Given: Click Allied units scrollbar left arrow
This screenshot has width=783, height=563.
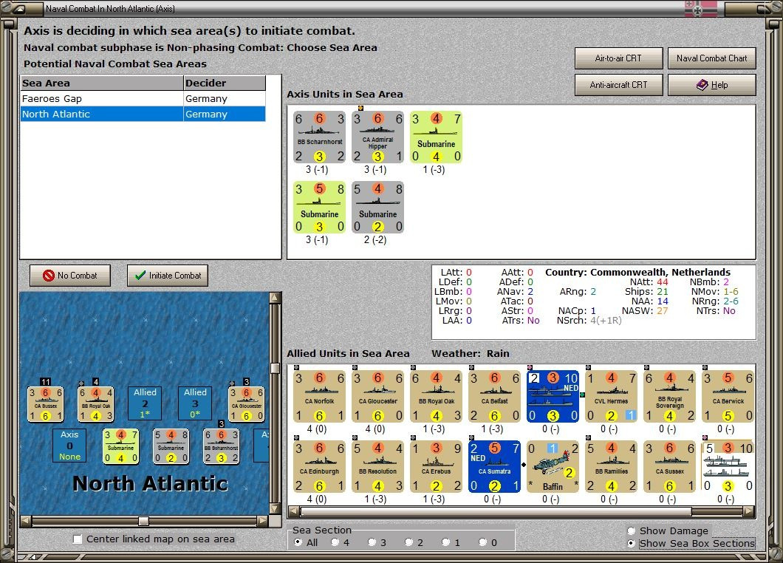Looking at the screenshot, I should click(294, 511).
